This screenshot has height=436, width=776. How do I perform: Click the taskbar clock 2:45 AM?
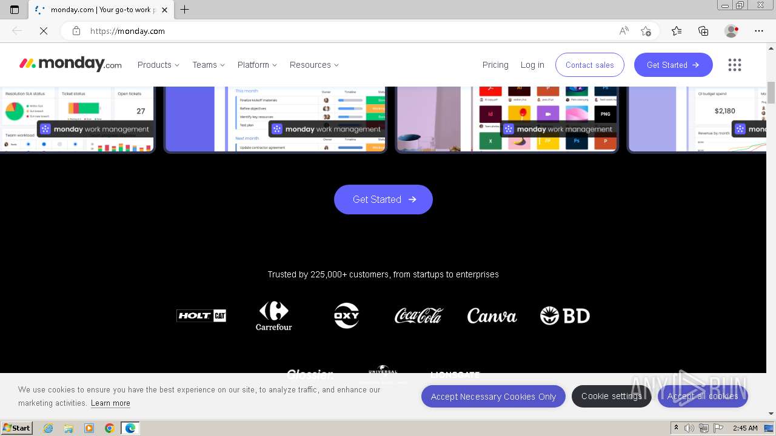[745, 428]
